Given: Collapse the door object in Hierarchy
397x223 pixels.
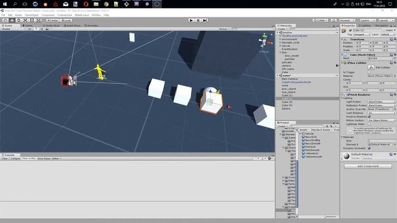Looking at the screenshot, I should click(280, 52).
